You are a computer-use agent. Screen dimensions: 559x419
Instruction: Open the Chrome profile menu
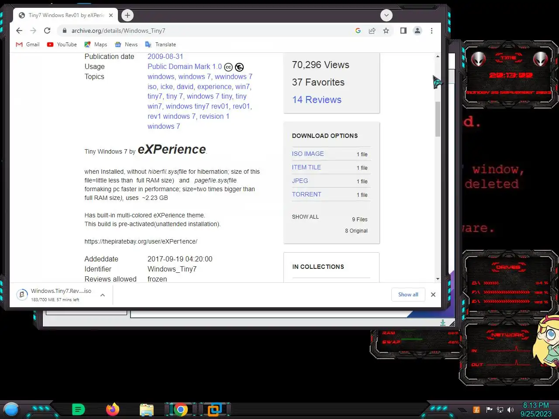pos(418,31)
